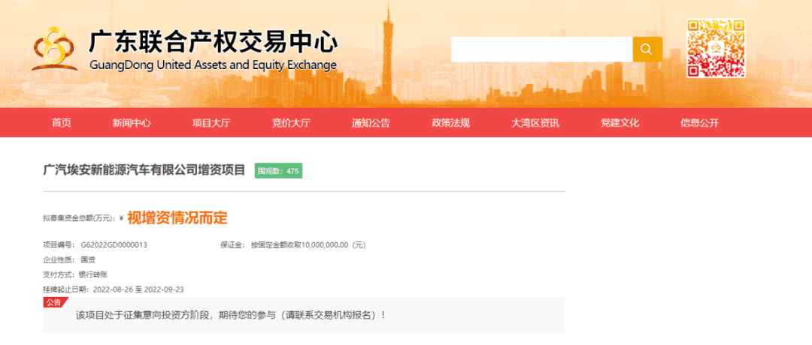Click the red 公告 tag

(x=54, y=303)
